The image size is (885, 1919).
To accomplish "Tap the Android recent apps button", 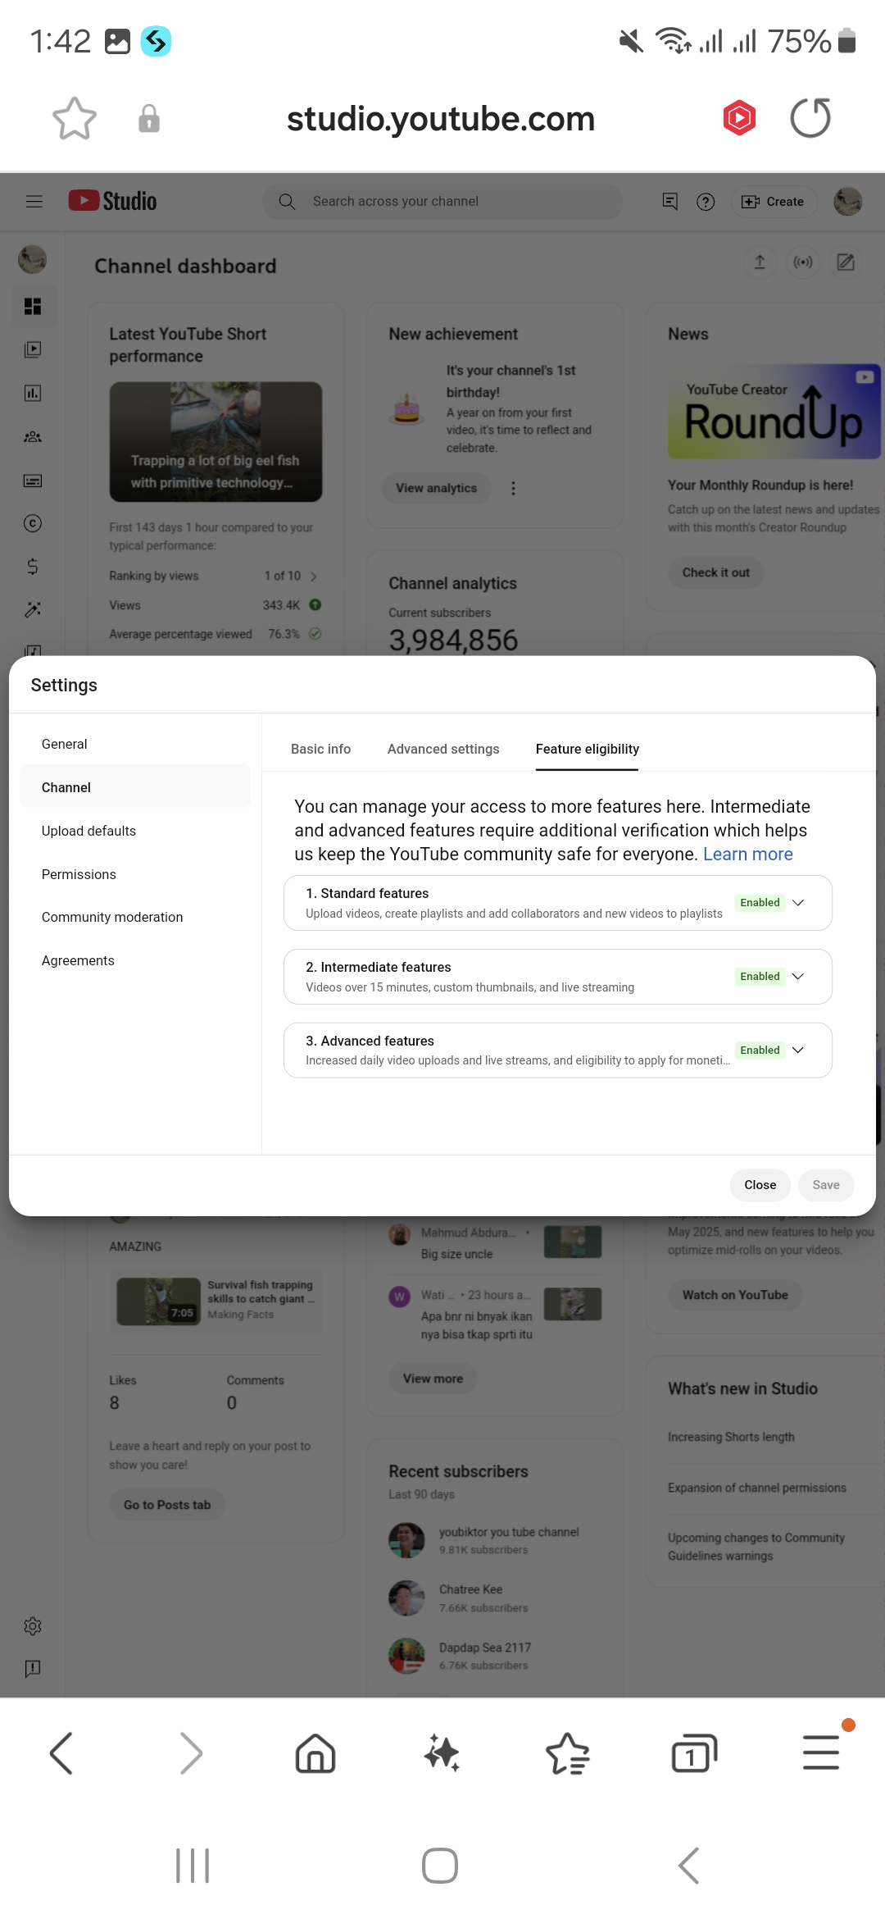I will (x=193, y=1866).
